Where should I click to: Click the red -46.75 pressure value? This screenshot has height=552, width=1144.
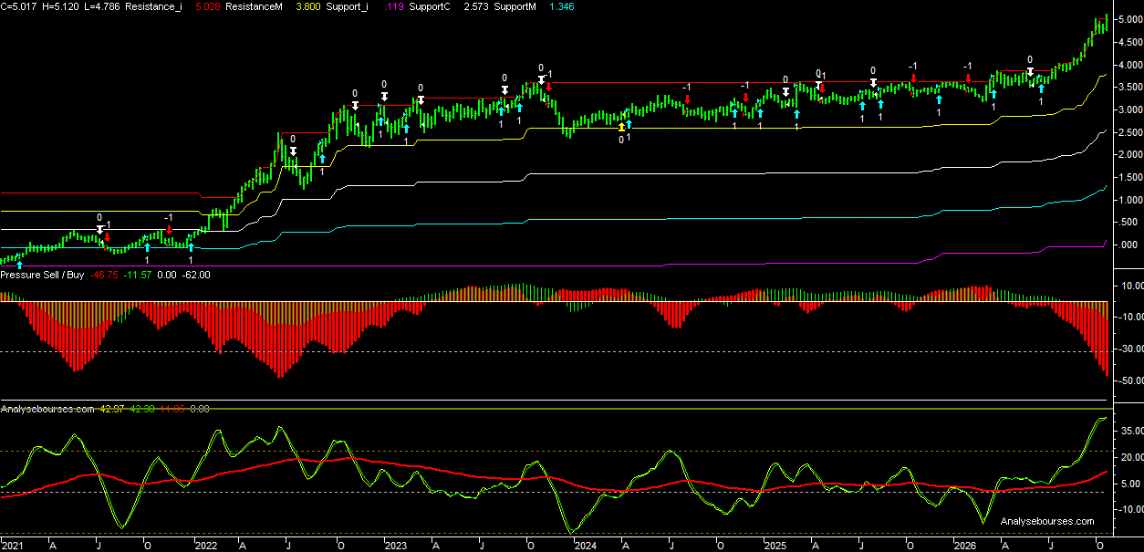point(104,275)
